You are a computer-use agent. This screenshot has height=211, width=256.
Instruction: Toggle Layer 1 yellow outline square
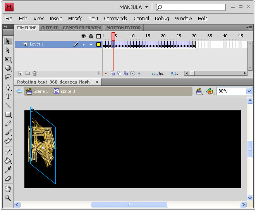[x=98, y=44]
